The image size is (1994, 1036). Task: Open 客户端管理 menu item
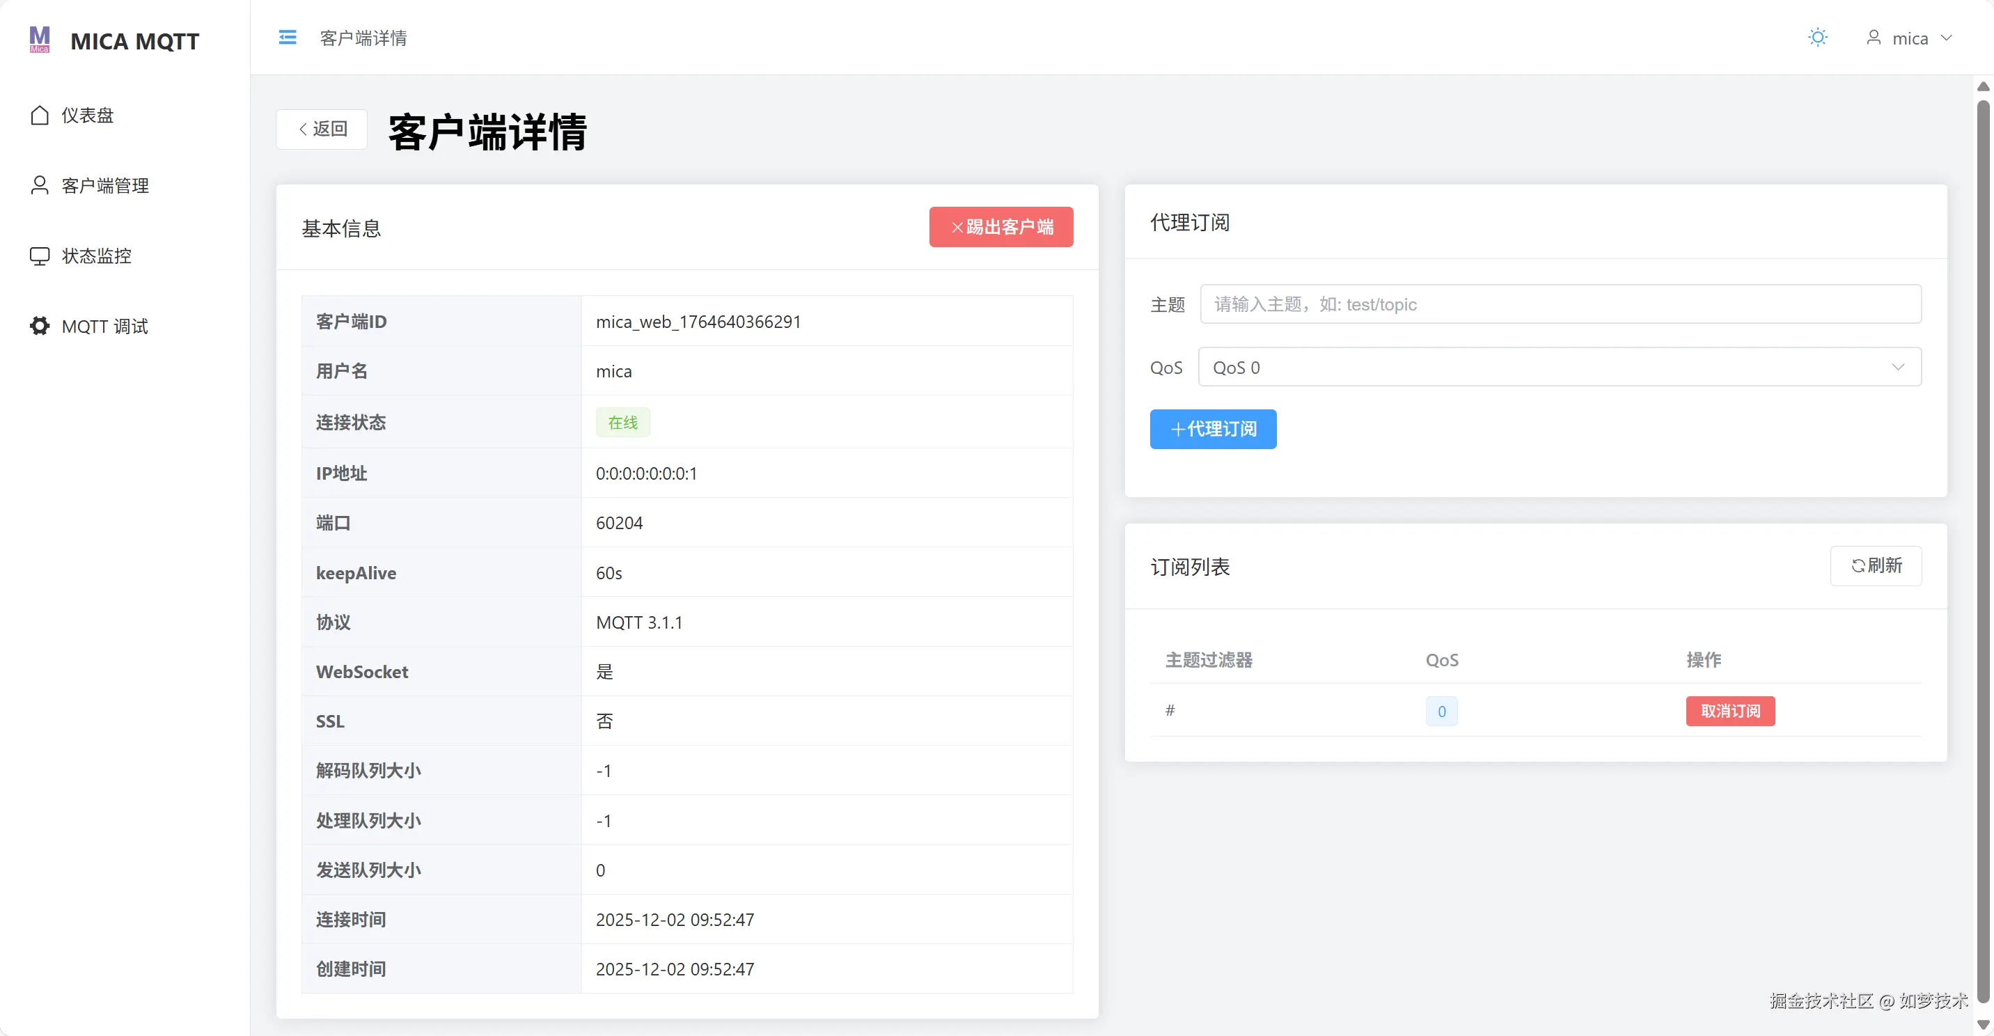[x=105, y=186]
